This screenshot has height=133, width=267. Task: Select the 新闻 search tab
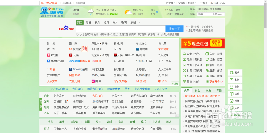point(89,22)
